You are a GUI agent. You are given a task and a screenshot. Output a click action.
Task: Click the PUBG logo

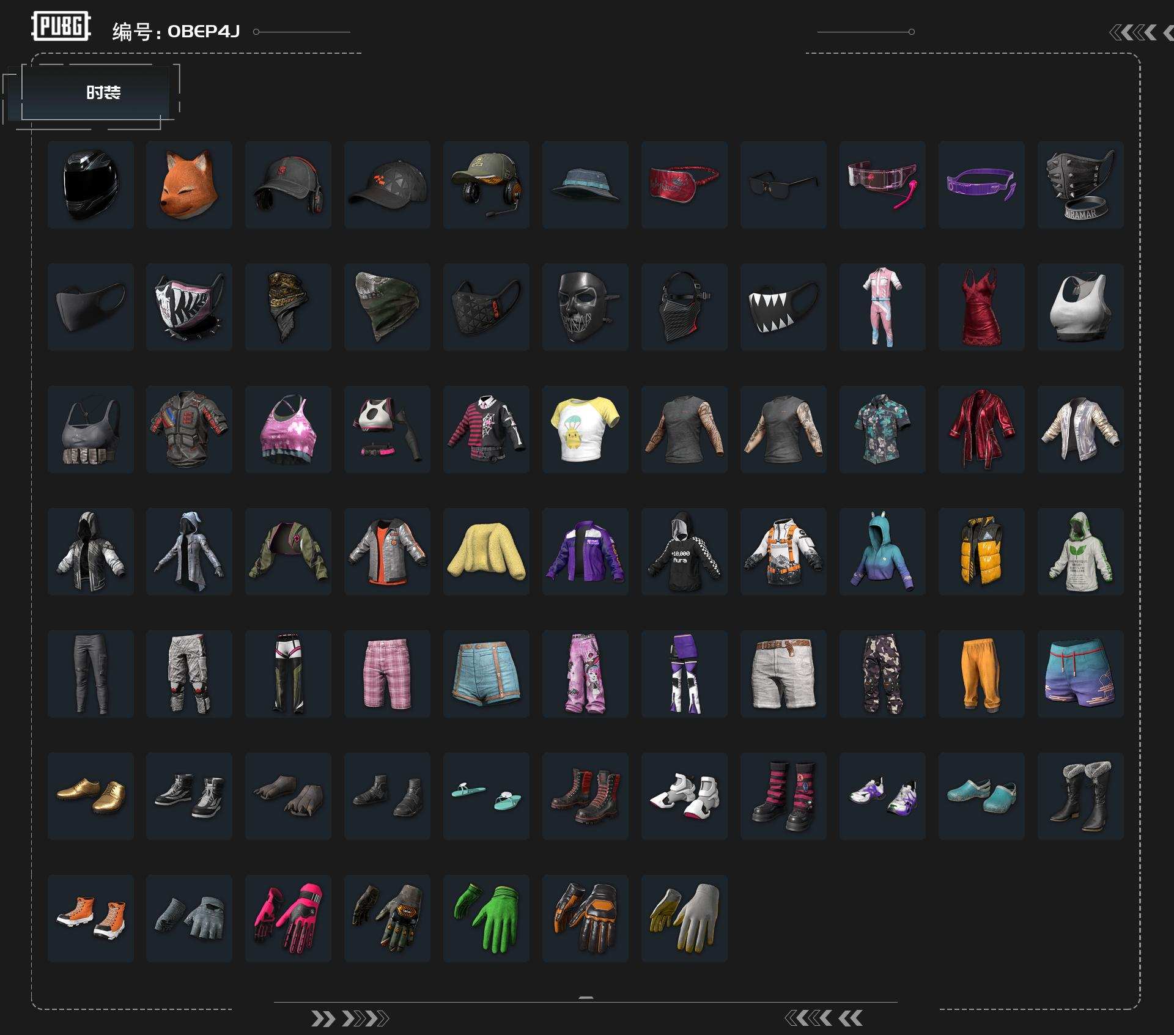61,26
